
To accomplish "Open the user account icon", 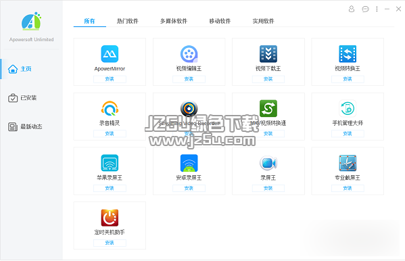I will click(x=352, y=9).
